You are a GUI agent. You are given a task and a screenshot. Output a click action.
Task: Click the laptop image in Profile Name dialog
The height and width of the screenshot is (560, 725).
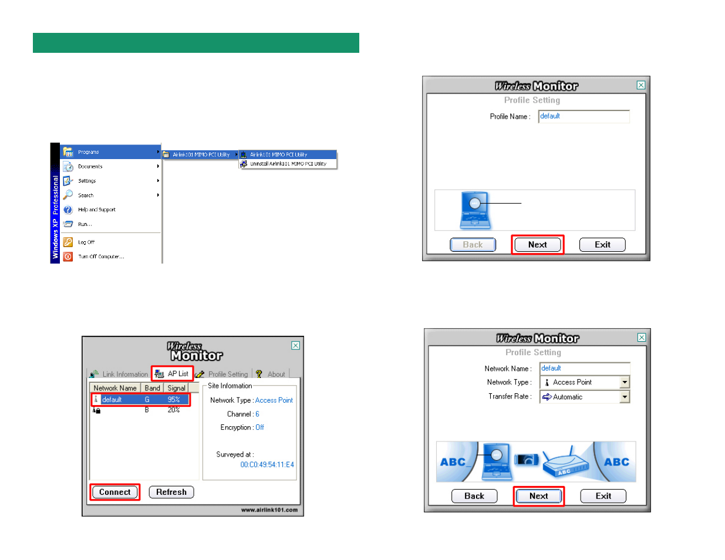[476, 210]
